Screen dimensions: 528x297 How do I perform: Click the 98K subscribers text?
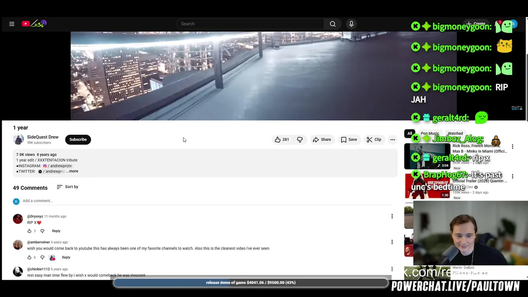[x=39, y=143]
